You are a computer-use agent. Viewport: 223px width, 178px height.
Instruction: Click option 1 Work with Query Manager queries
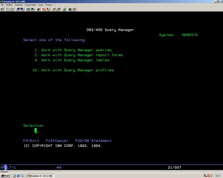click(x=73, y=50)
